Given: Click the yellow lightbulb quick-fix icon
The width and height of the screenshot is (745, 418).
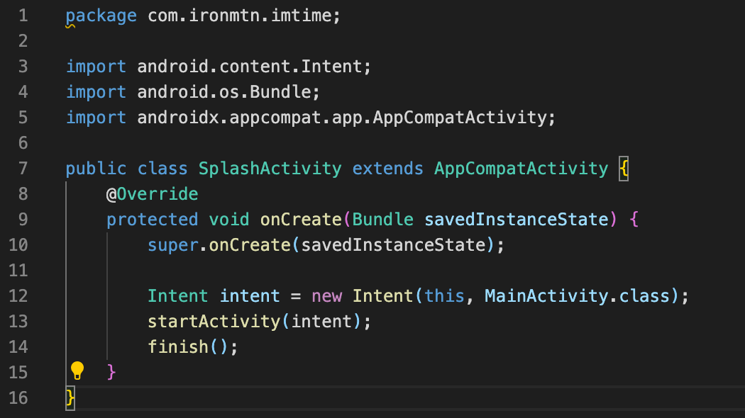Looking at the screenshot, I should pos(77,371).
